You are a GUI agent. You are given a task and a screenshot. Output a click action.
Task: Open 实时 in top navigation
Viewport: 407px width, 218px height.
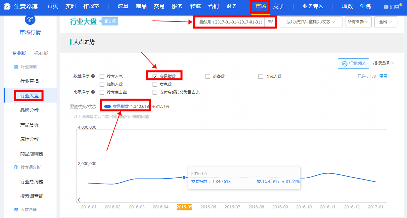[x=70, y=6]
